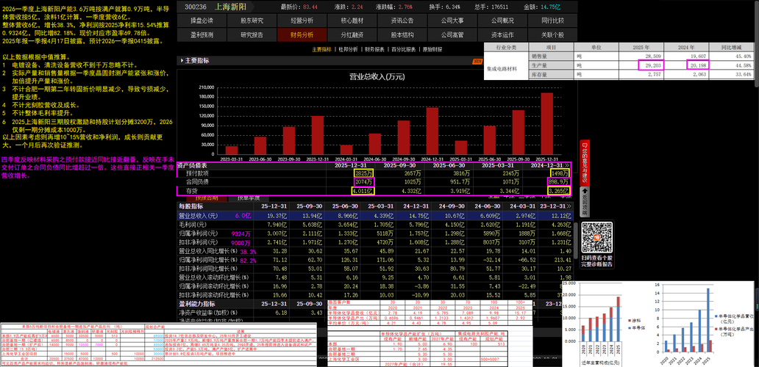Image resolution: width=759 pixels, height=367 pixels.
Task: Select the highlighted 财务分析 tab
Action: pyautogui.click(x=302, y=34)
